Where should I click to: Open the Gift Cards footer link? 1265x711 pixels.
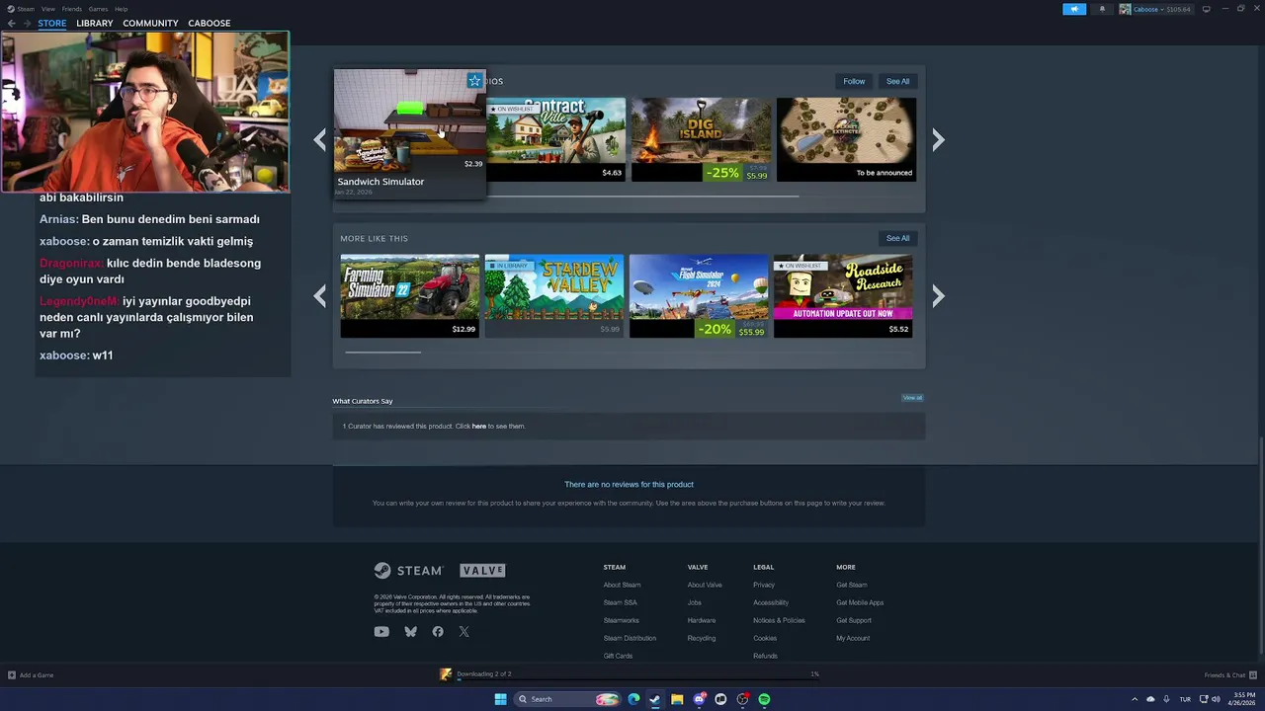tap(618, 656)
